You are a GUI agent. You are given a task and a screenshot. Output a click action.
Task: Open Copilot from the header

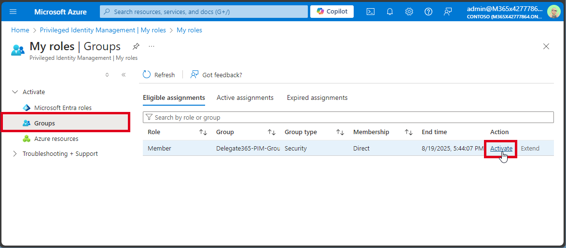pos(332,12)
